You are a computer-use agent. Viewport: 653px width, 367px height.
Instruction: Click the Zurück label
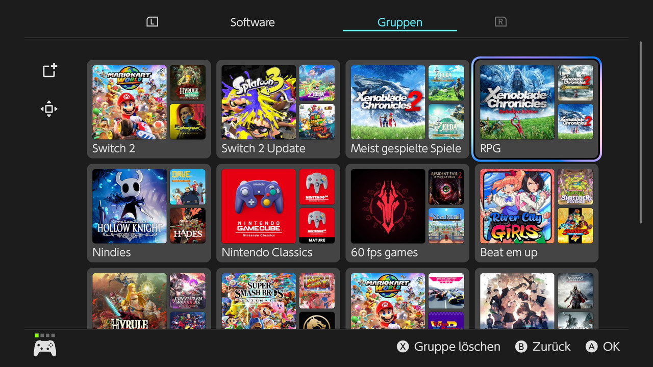point(551,347)
